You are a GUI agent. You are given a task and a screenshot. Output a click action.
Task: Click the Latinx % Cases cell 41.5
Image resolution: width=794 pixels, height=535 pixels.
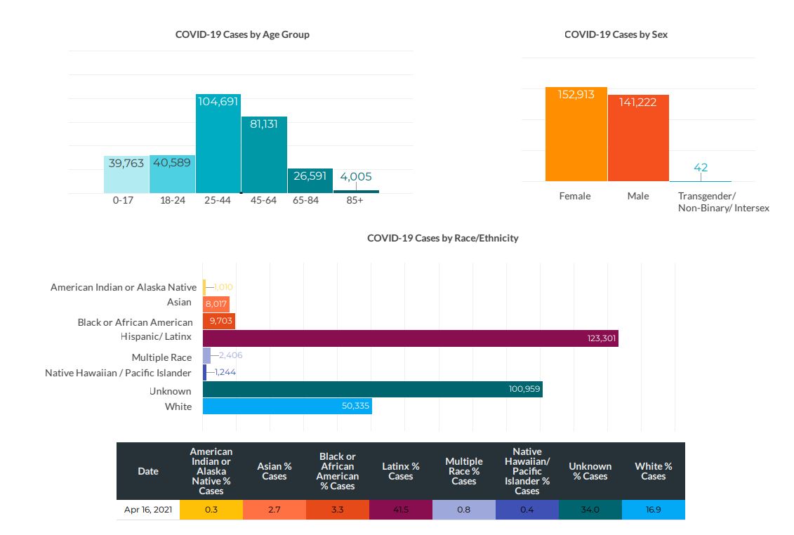coord(400,510)
